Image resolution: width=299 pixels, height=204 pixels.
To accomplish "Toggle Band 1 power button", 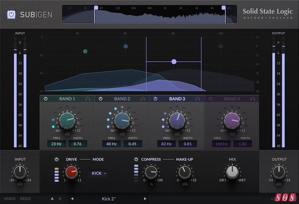I will click(46, 99).
